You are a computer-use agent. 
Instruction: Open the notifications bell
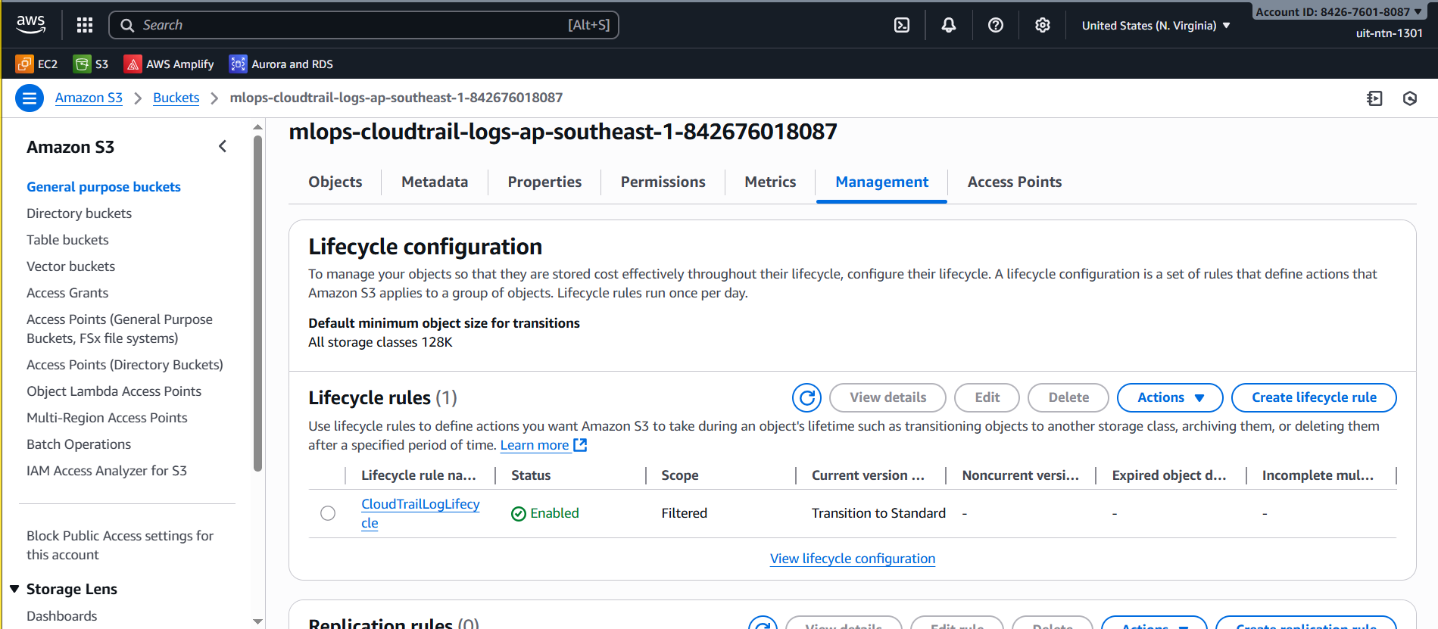click(949, 25)
